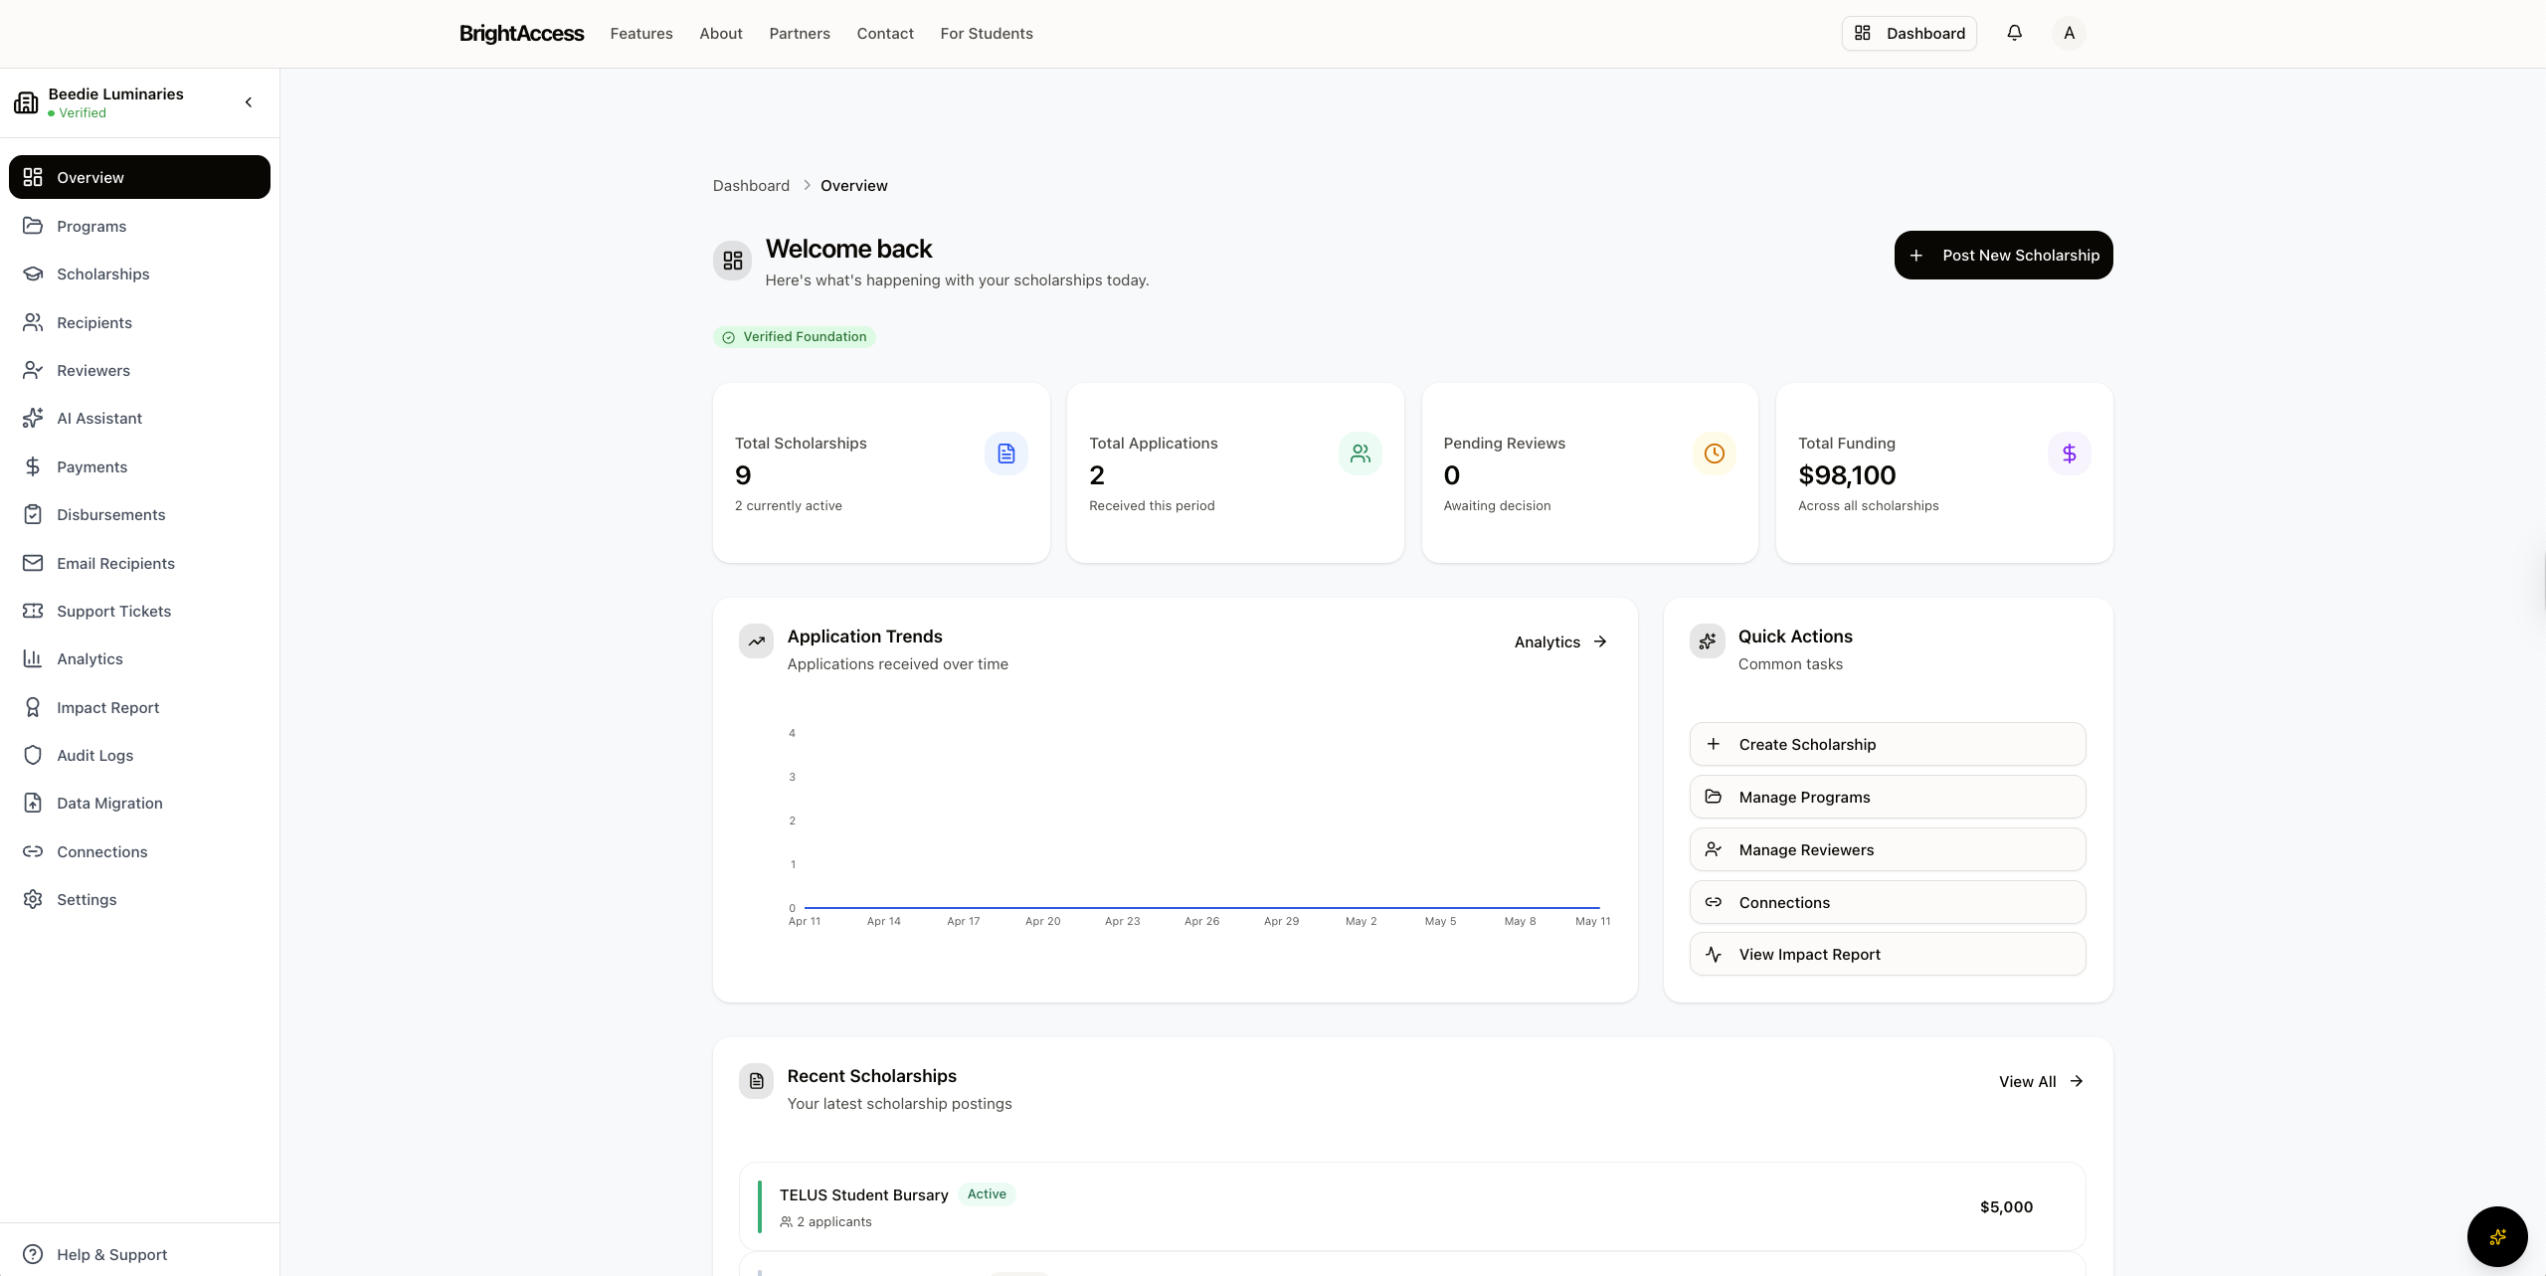Open the Contact nav link
The width and height of the screenshot is (2546, 1276).
coord(885,33)
